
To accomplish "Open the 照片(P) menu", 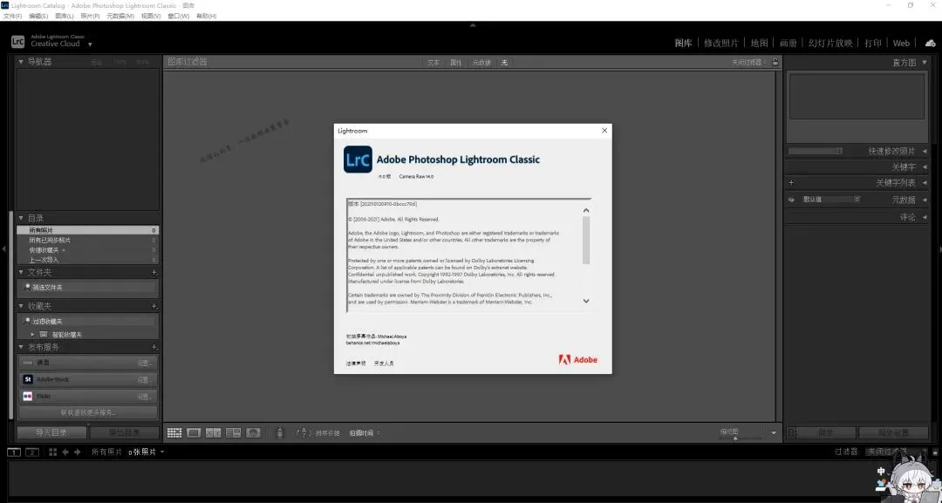I will coord(90,17).
